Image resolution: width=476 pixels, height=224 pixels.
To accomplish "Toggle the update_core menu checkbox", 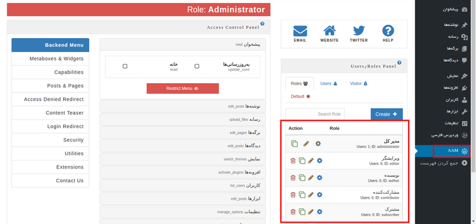I will 197,66.
